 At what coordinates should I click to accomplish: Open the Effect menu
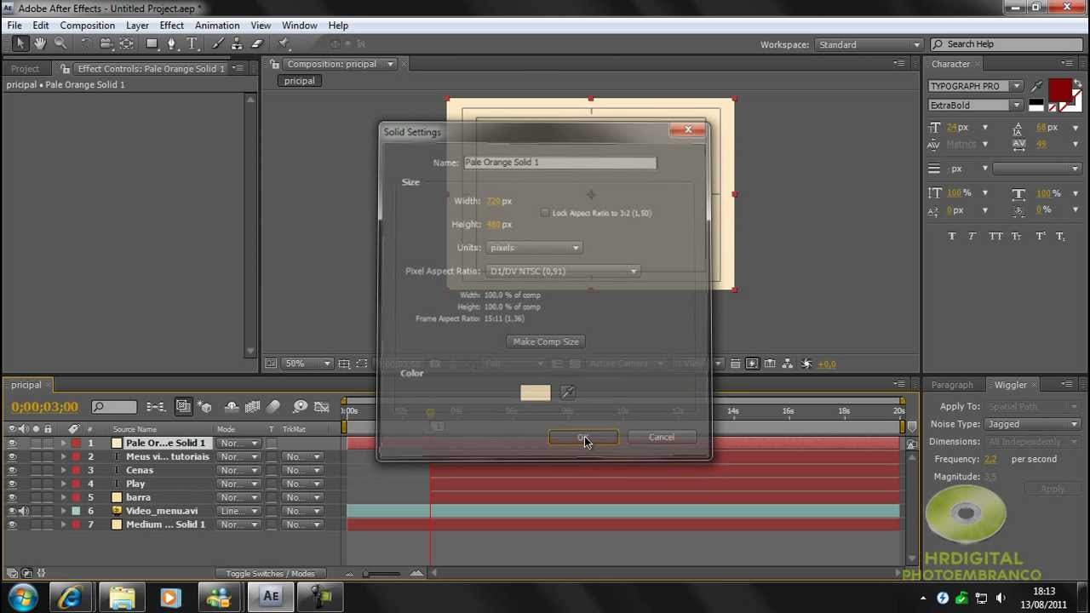tap(171, 26)
